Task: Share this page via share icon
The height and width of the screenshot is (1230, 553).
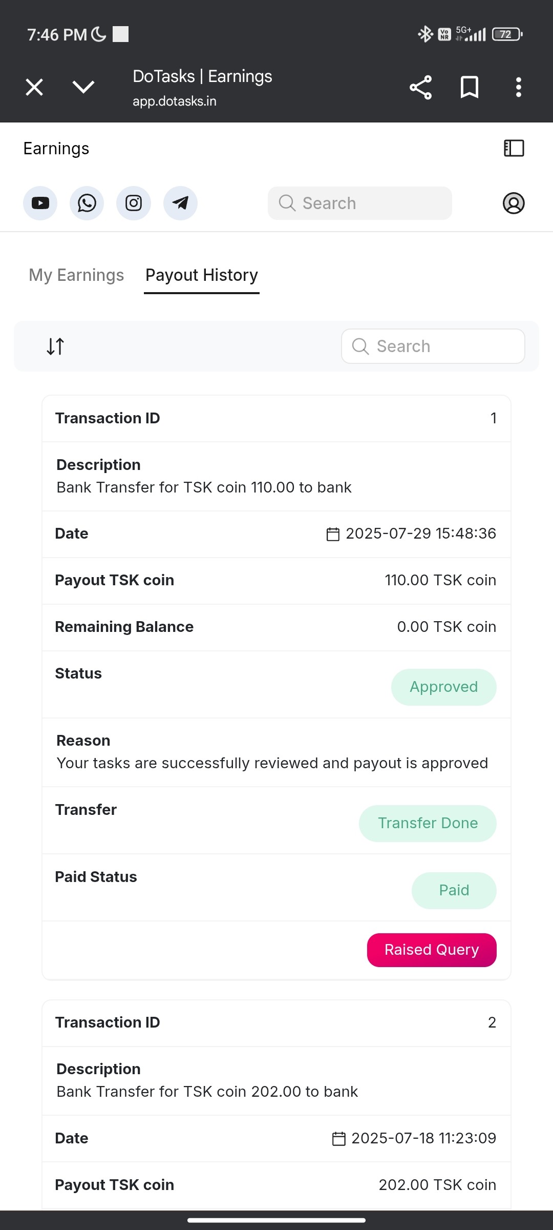Action: [420, 87]
